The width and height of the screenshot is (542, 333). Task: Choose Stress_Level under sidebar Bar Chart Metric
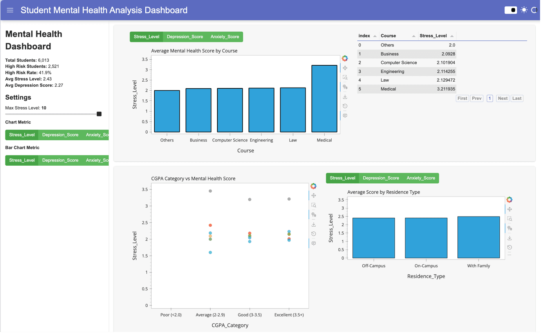coord(22,161)
